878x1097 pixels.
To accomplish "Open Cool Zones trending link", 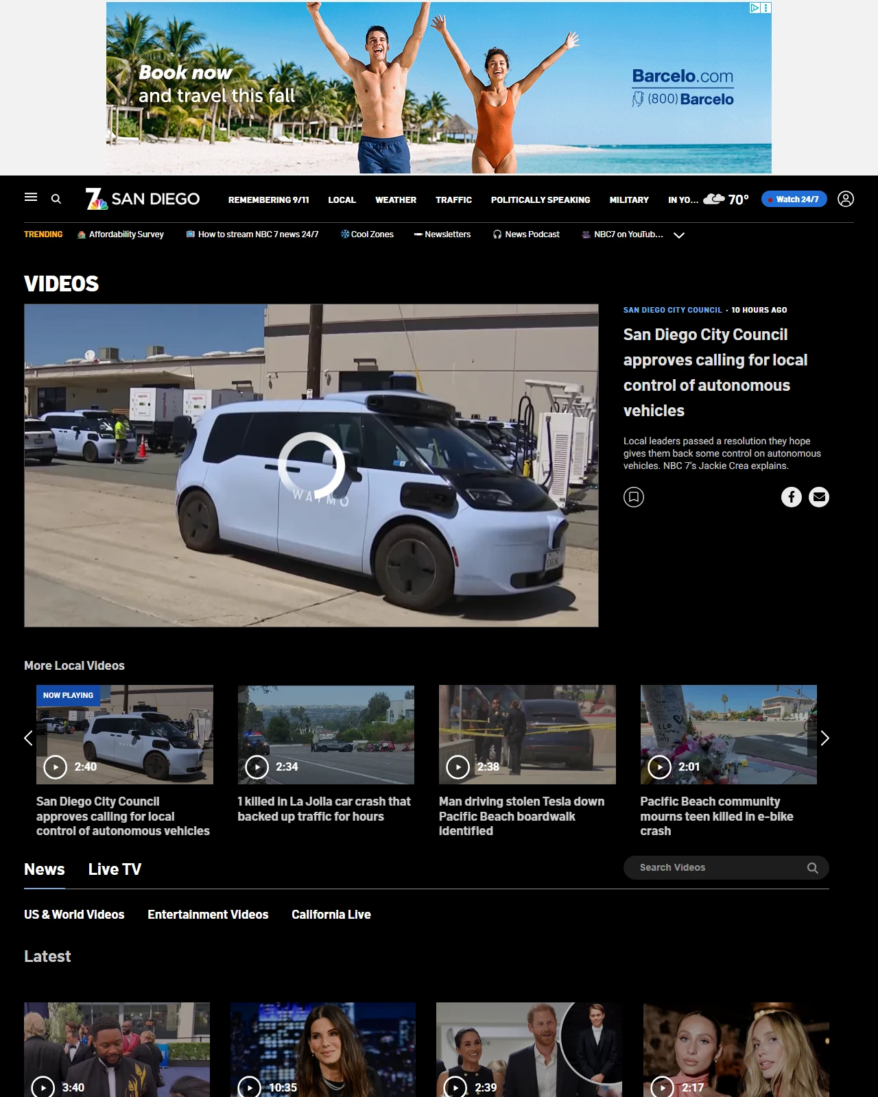I will pos(367,234).
